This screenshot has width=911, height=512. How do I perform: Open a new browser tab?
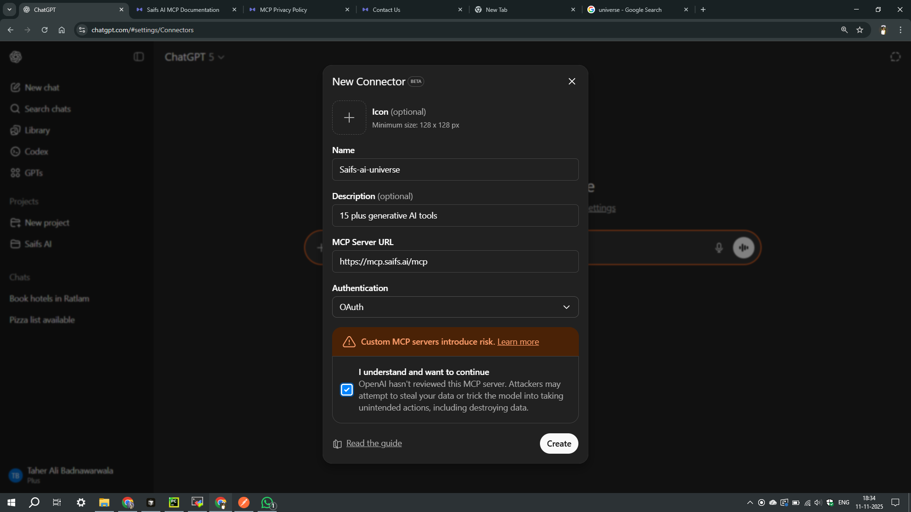point(703,9)
